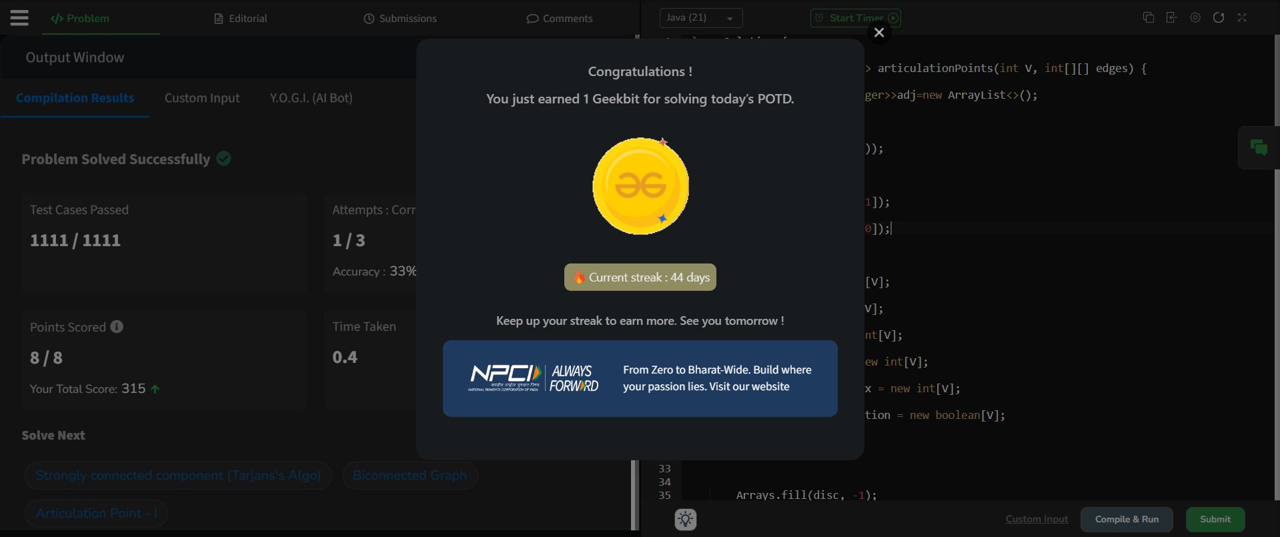Viewport: 1280px width, 537px height.
Task: Toggle fullscreen editor icon
Action: pos(1242,18)
